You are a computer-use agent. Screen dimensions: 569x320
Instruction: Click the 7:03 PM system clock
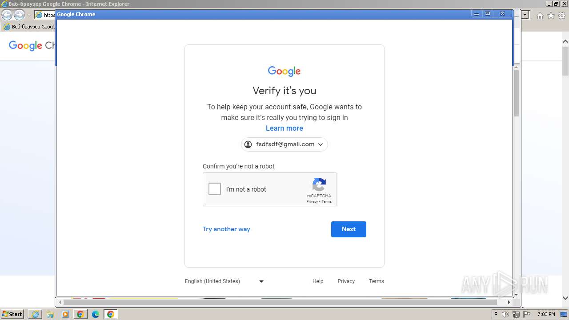pos(546,314)
